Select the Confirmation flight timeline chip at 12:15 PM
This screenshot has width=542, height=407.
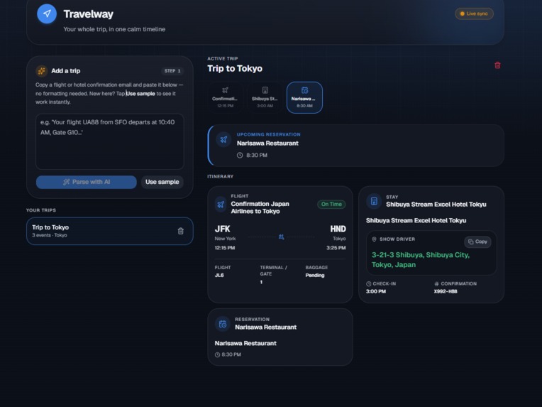pyautogui.click(x=225, y=97)
